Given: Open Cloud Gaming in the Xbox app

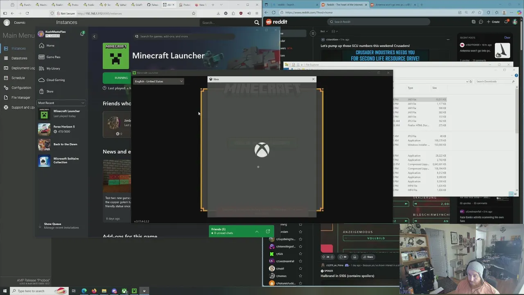Looking at the screenshot, I should pyautogui.click(x=61, y=80).
